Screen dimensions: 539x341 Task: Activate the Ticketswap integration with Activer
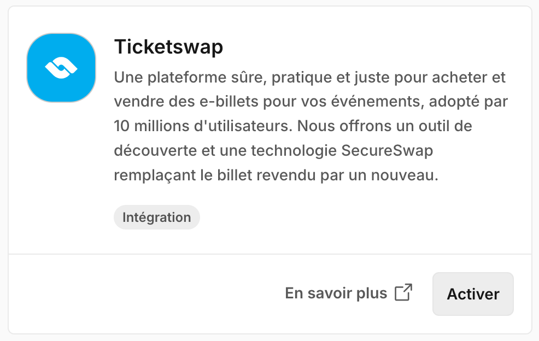point(473,294)
